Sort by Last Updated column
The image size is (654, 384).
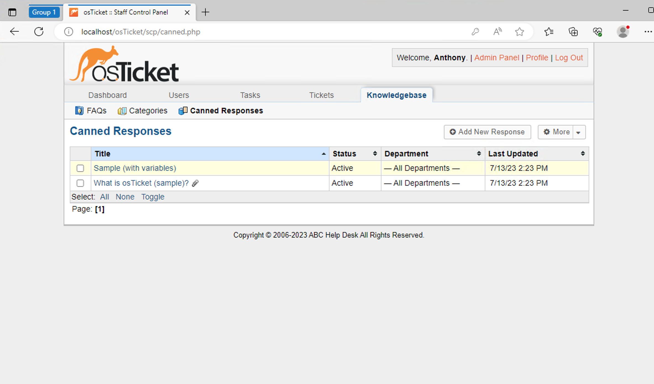[513, 154]
